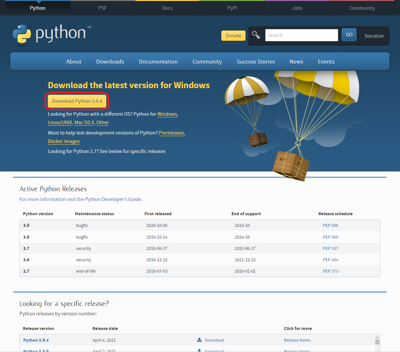Screen dimensions: 400x352
Task: Click end of support date 2023-06-27
Action: (x=245, y=249)
